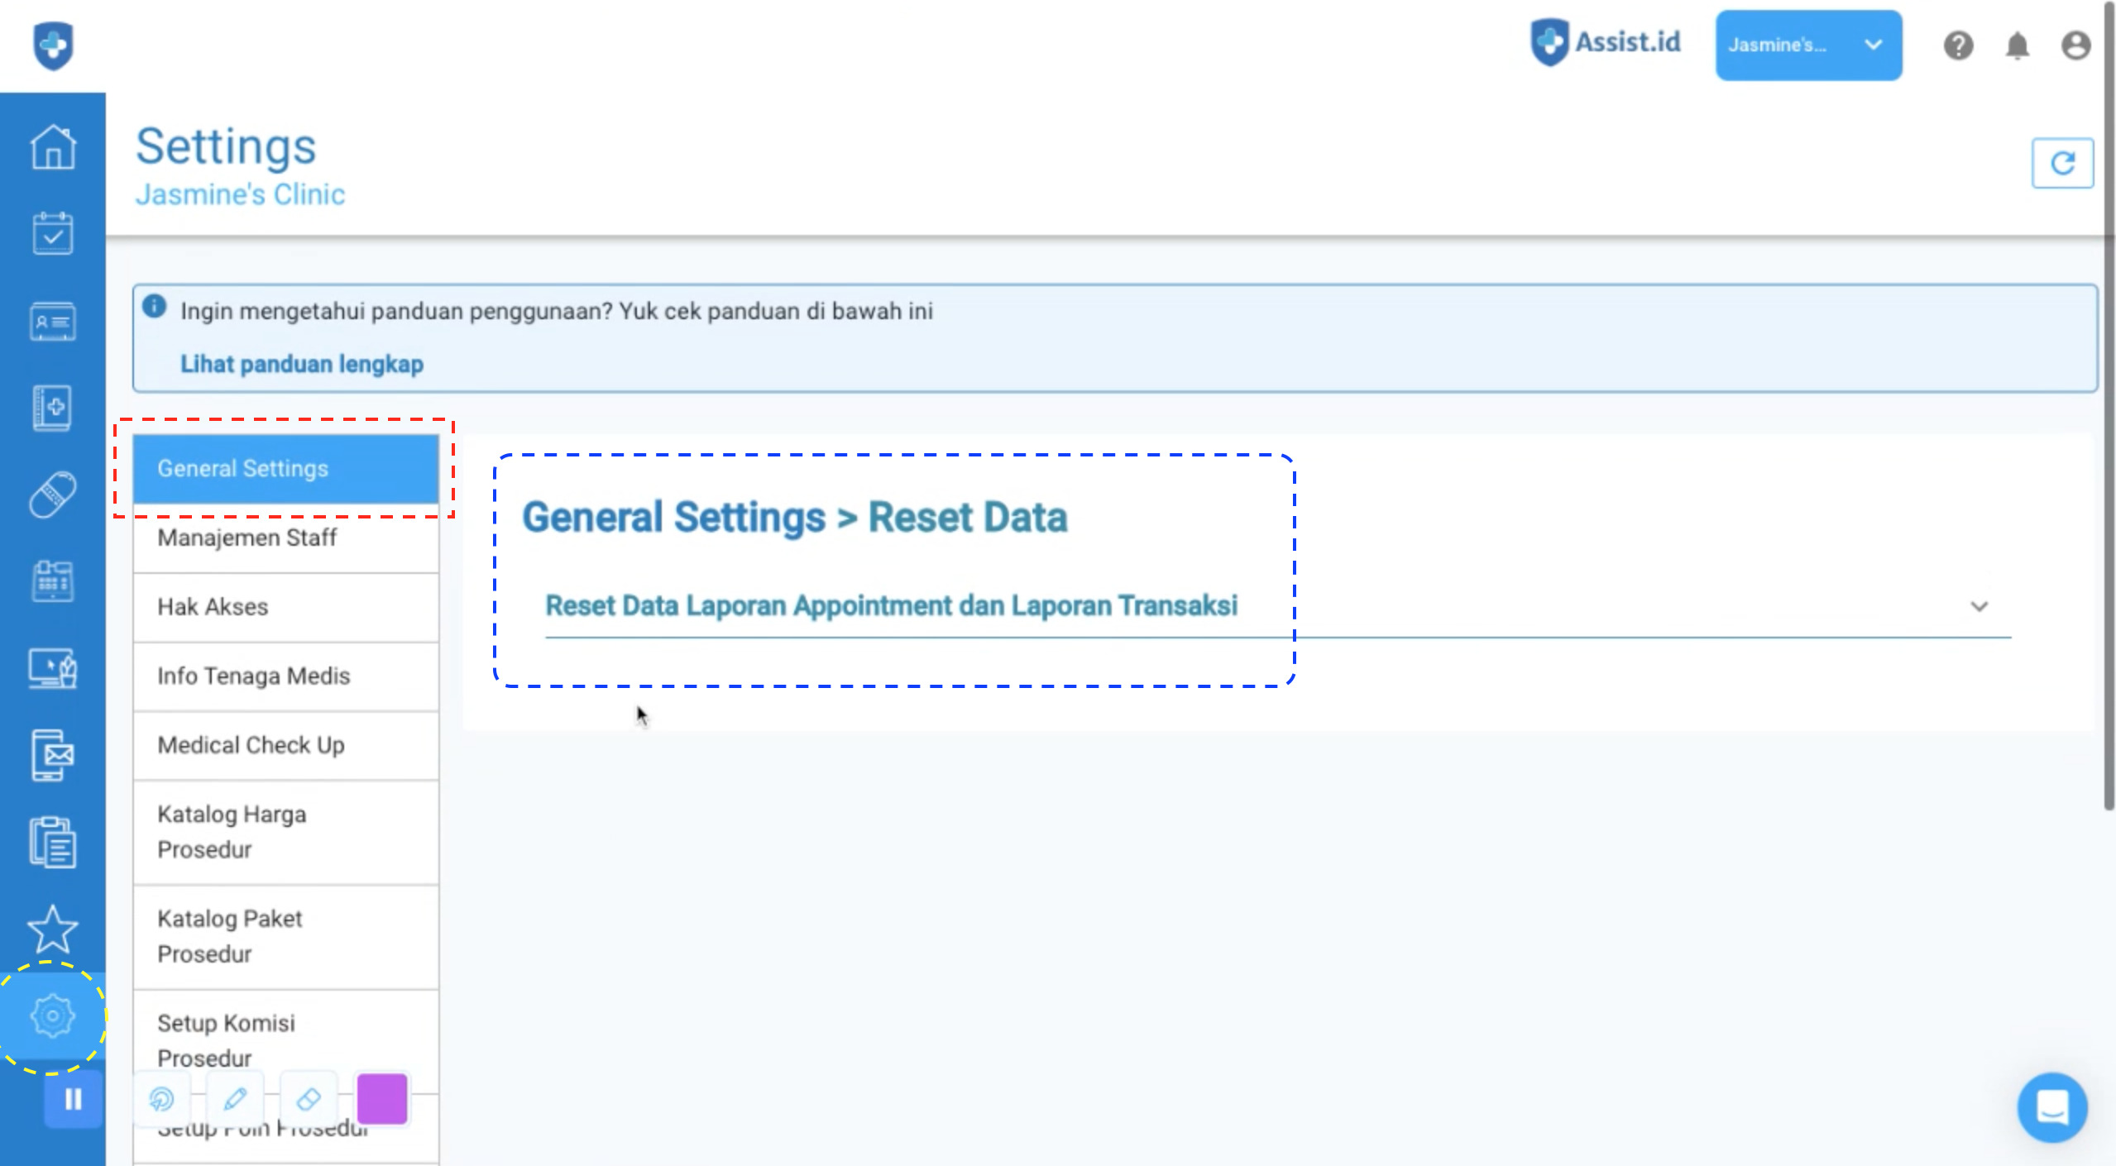
Task: Open the patient ID card icon
Action: tap(53, 322)
